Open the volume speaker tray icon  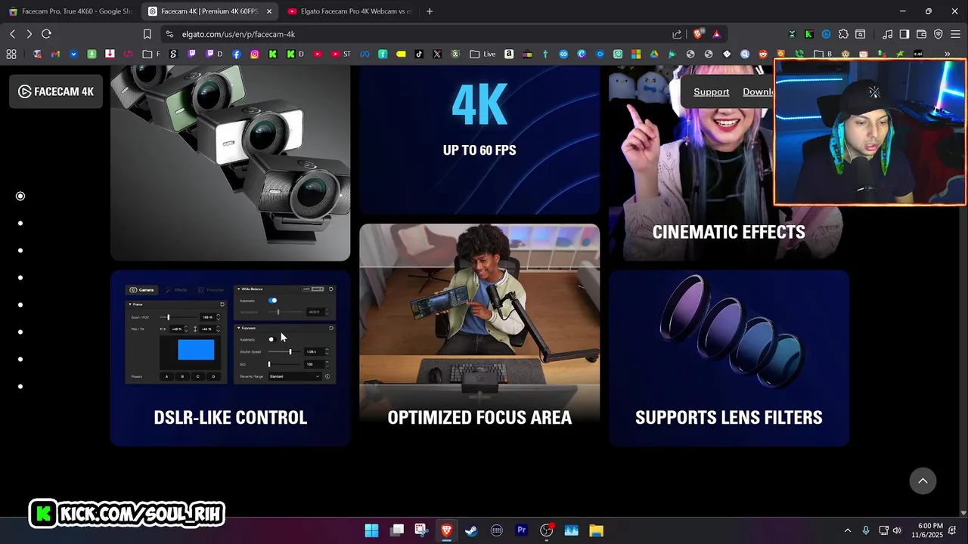click(x=897, y=530)
